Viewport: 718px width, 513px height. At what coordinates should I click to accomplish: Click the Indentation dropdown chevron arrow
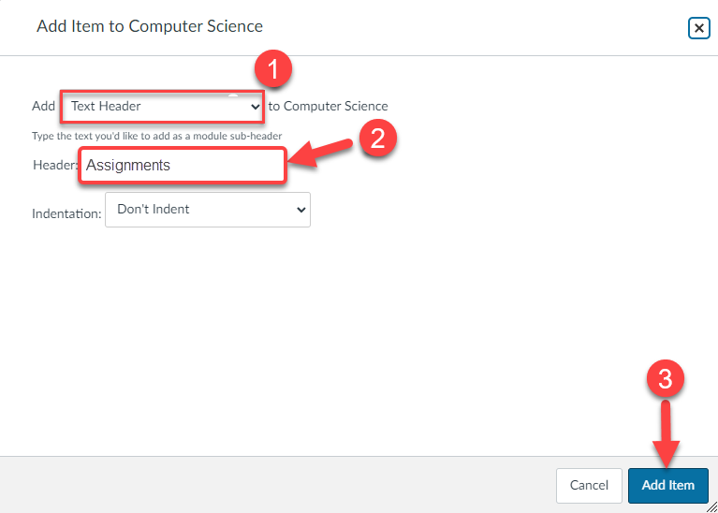click(x=300, y=210)
